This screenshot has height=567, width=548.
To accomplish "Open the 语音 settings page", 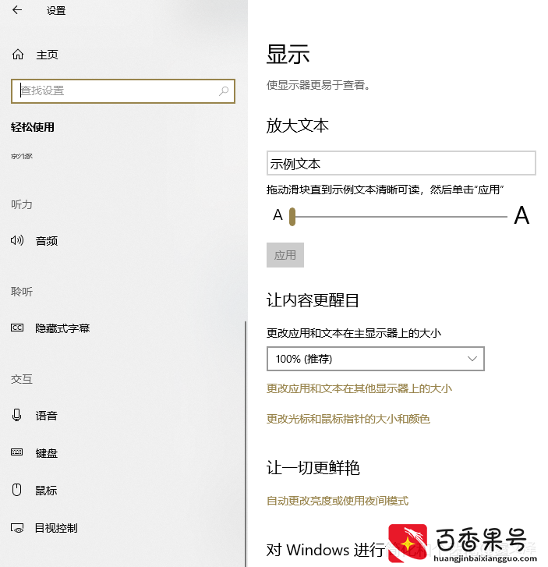I will [46, 416].
